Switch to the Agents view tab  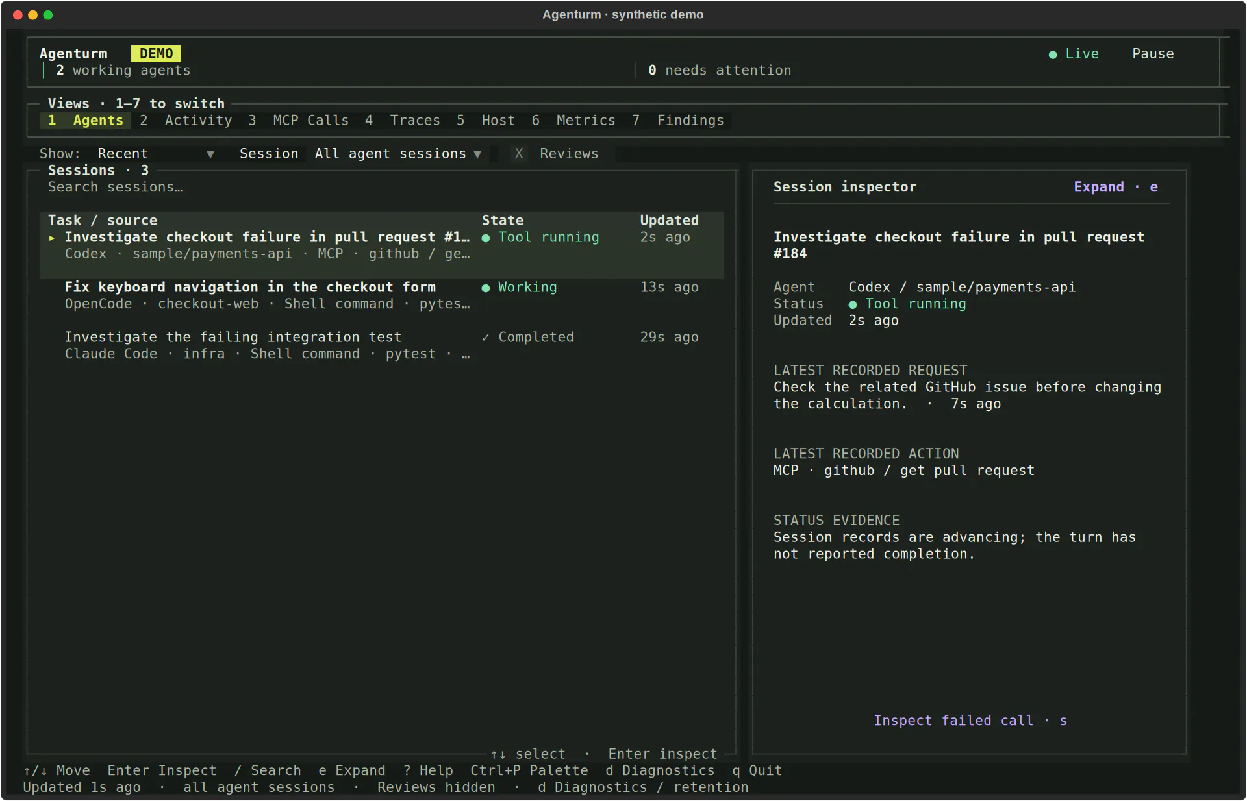coord(85,120)
